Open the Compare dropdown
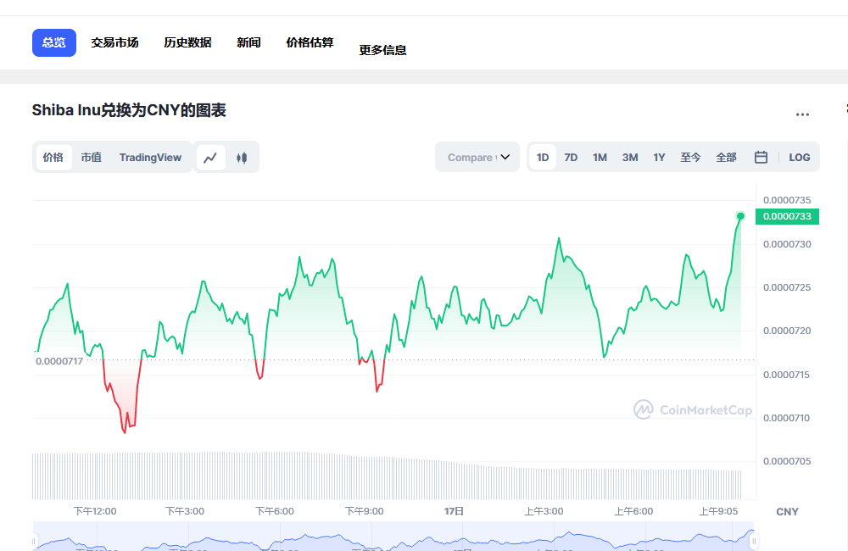This screenshot has width=848, height=551. tap(477, 157)
